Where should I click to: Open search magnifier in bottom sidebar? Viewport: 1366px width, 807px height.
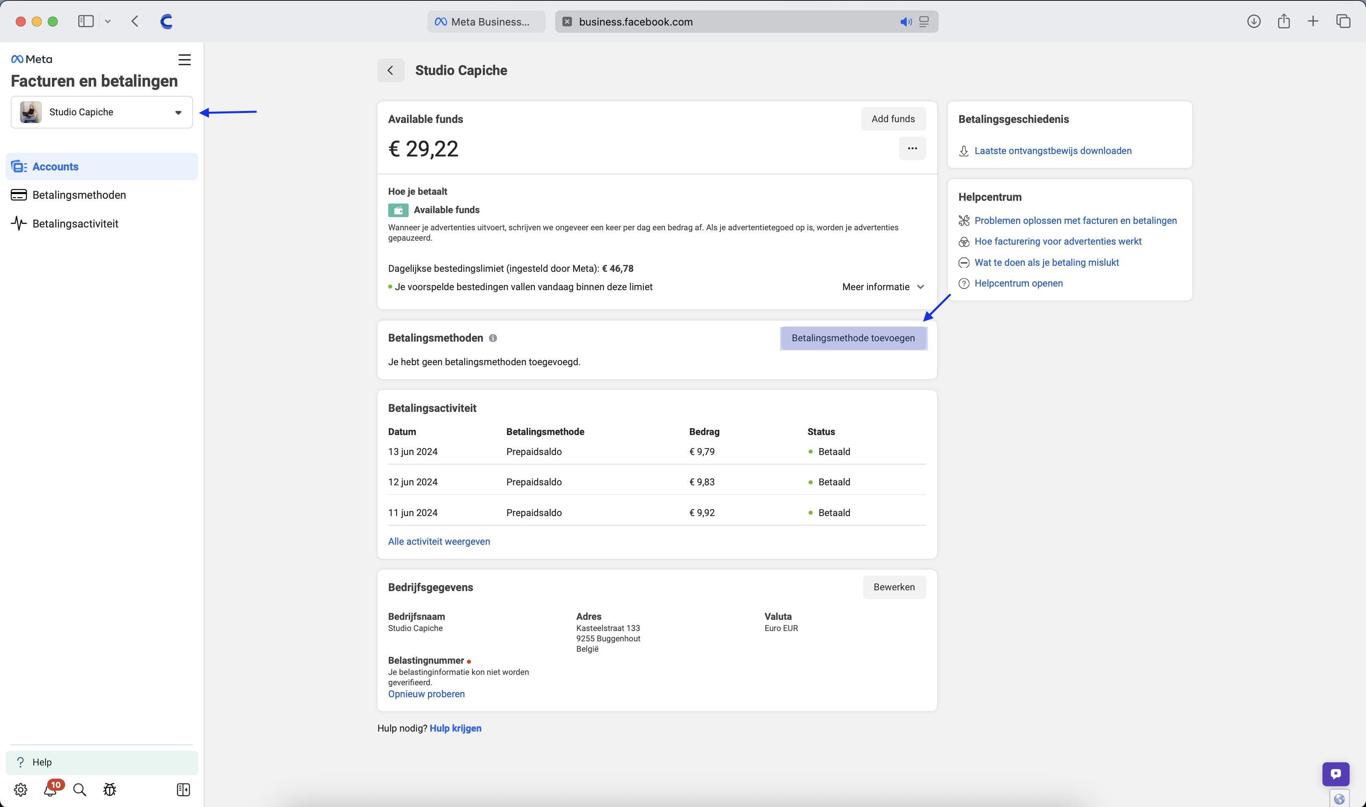(79, 789)
